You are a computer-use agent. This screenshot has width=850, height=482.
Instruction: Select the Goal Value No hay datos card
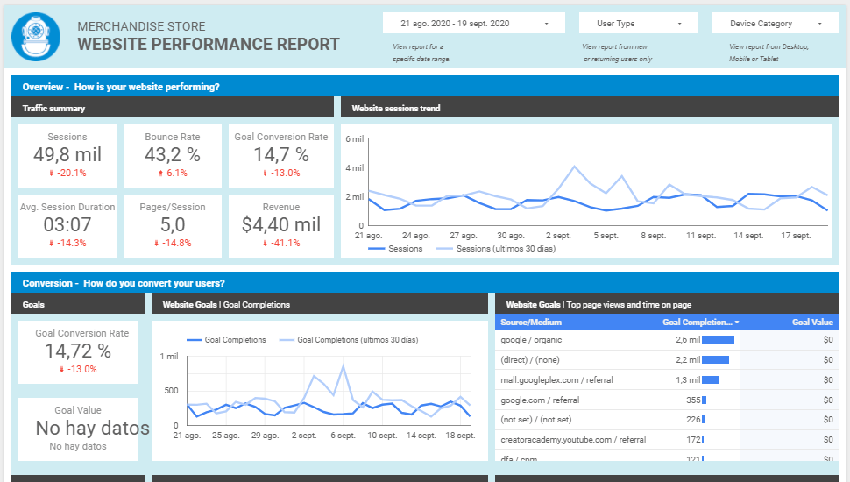coord(77,429)
